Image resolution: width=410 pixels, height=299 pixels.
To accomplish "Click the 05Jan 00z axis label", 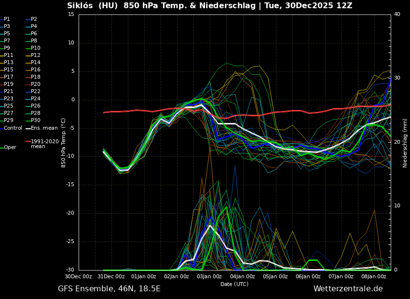I will pyautogui.click(x=275, y=276).
